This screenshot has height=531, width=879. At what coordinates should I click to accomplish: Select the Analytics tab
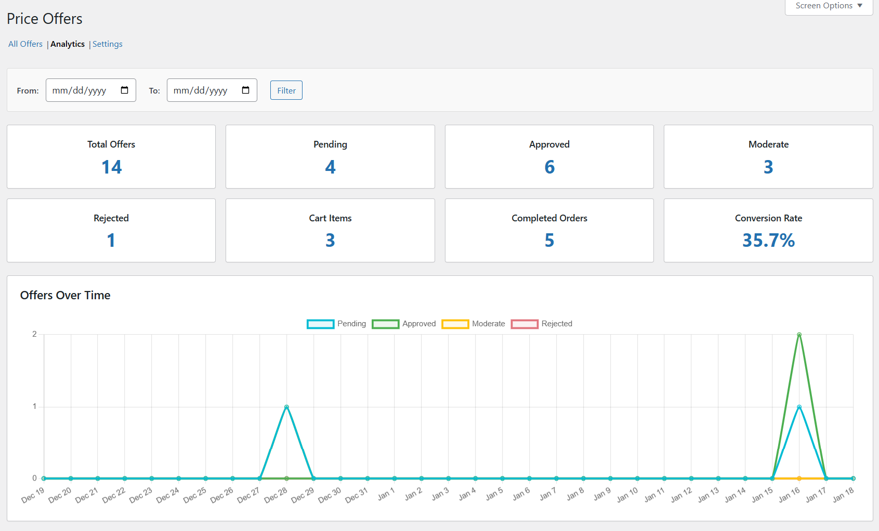tap(68, 44)
